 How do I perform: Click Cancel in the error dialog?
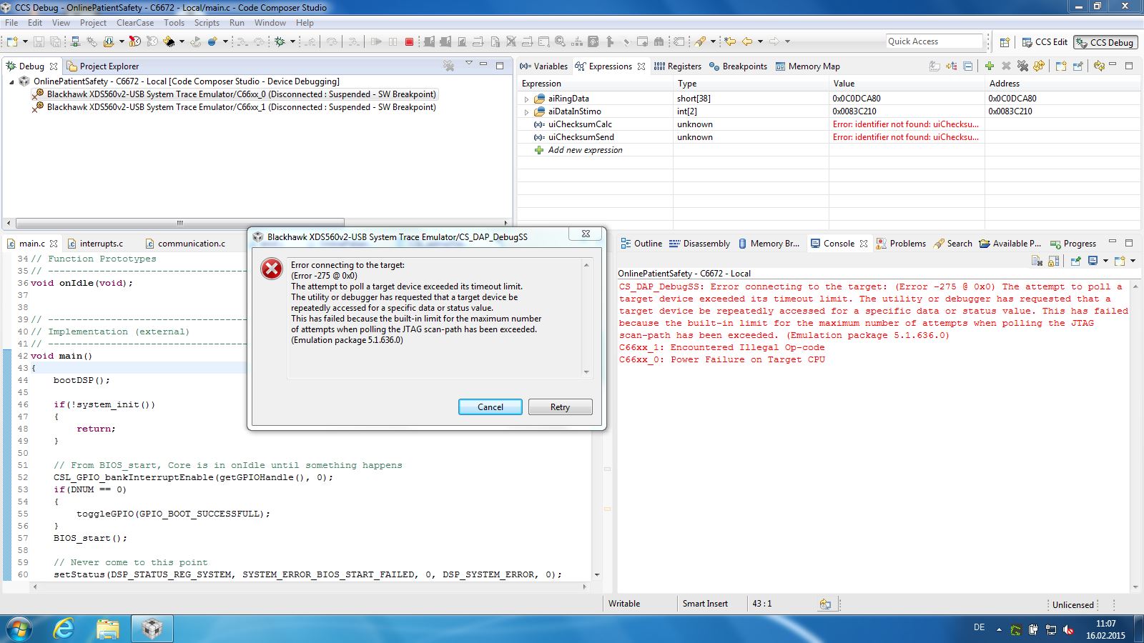click(x=490, y=407)
